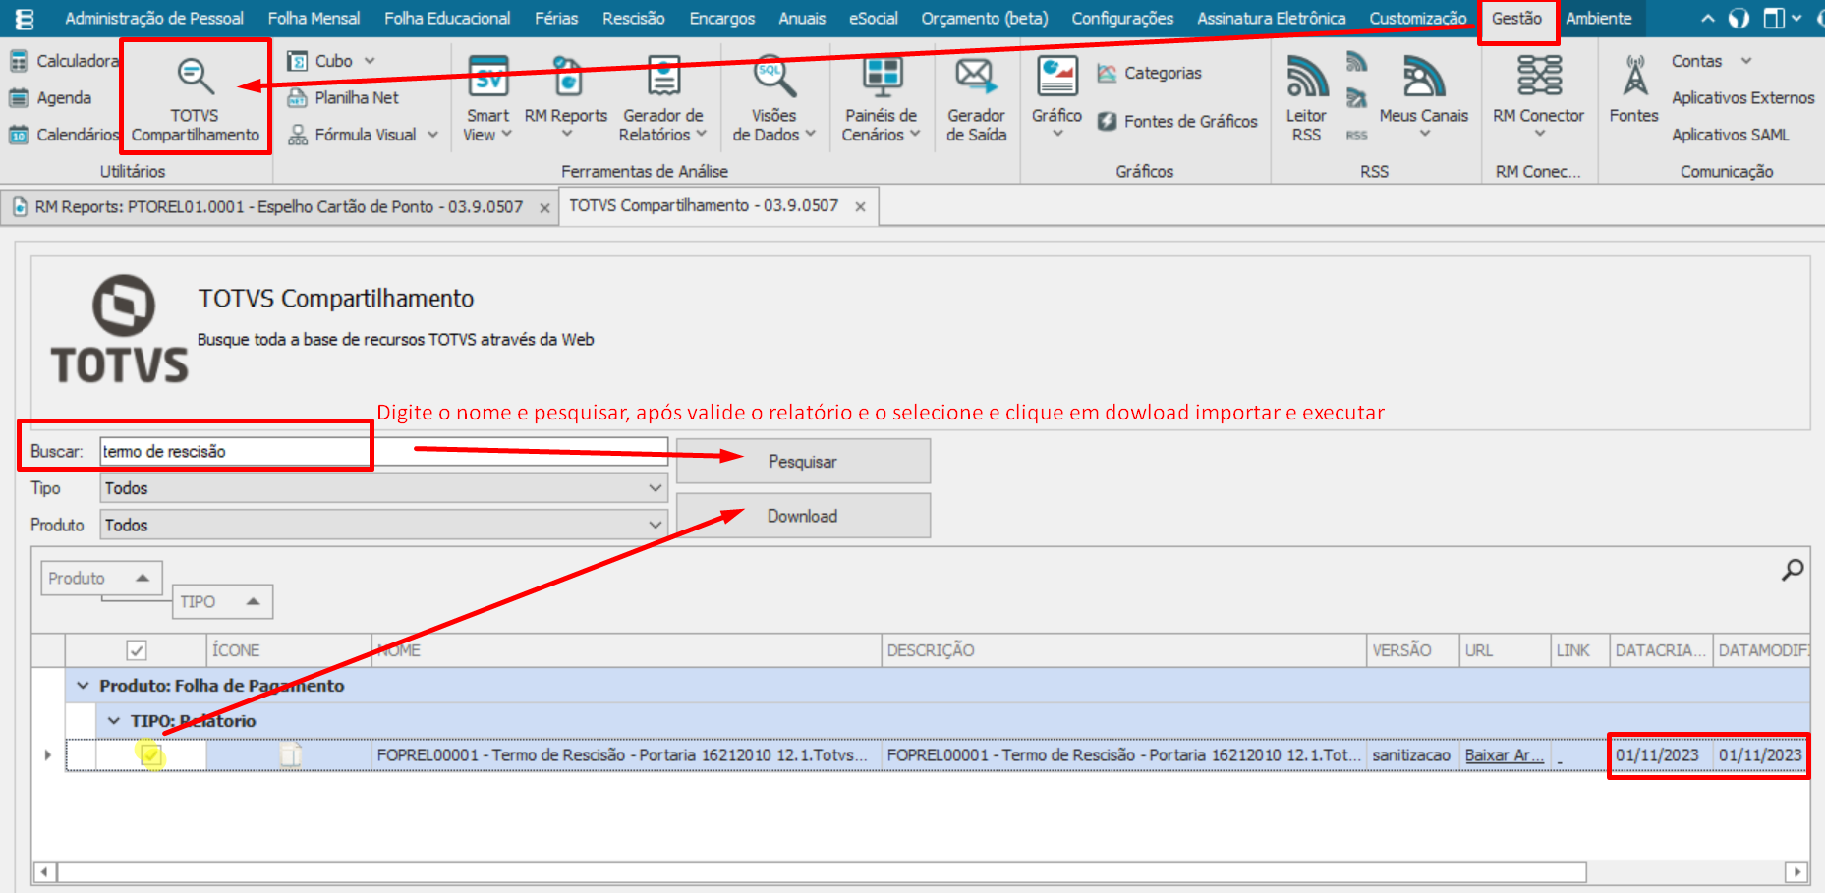This screenshot has width=1825, height=893.
Task: Open the Rescisão menu
Action: click(x=633, y=18)
